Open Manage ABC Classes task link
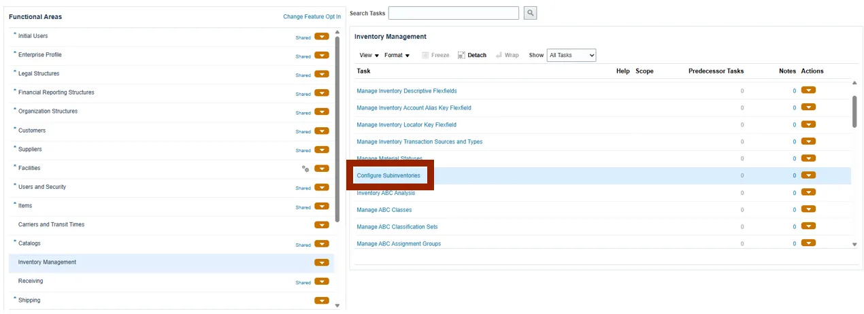Image resolution: width=864 pixels, height=314 pixels. pos(384,209)
